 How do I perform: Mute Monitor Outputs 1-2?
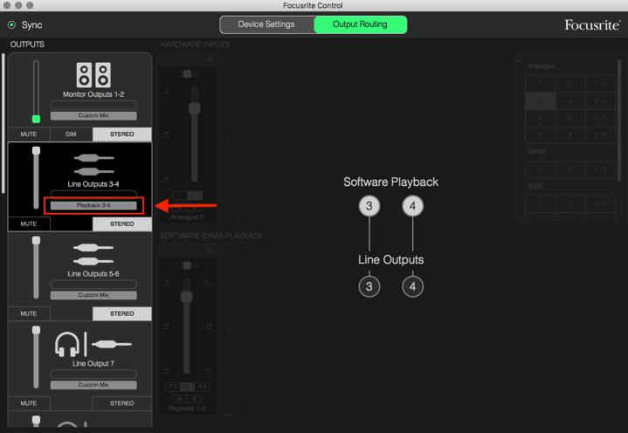[x=29, y=134]
